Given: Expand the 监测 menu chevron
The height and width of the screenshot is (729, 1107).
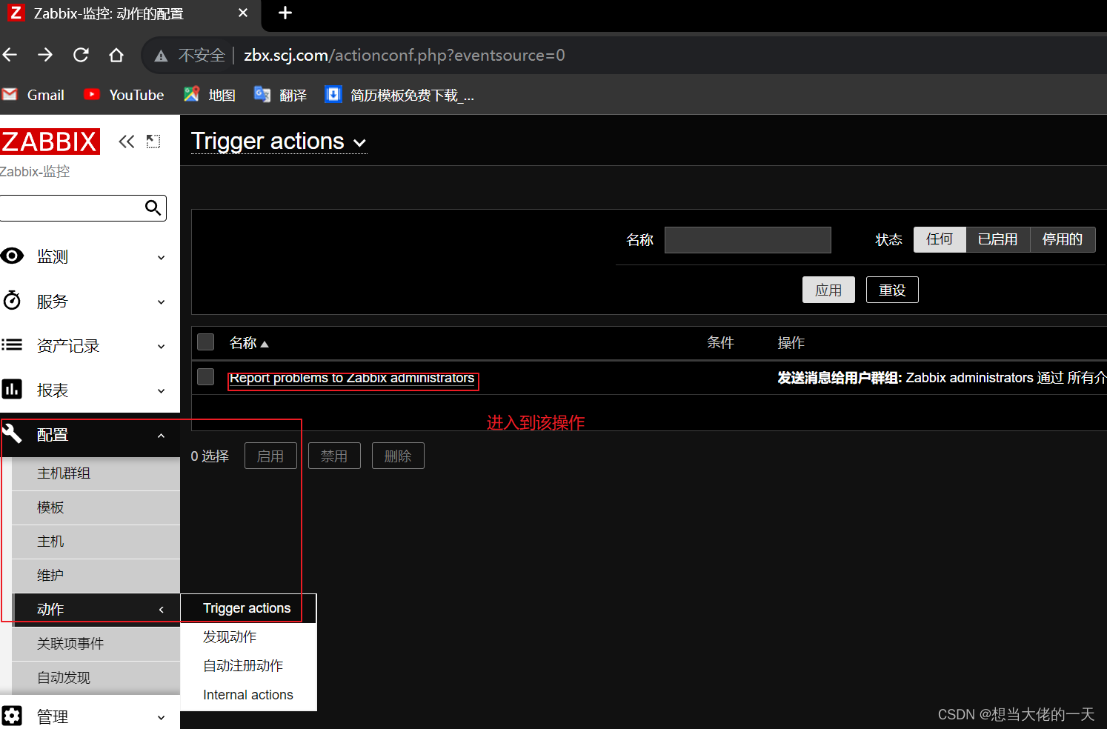Looking at the screenshot, I should pos(161,258).
